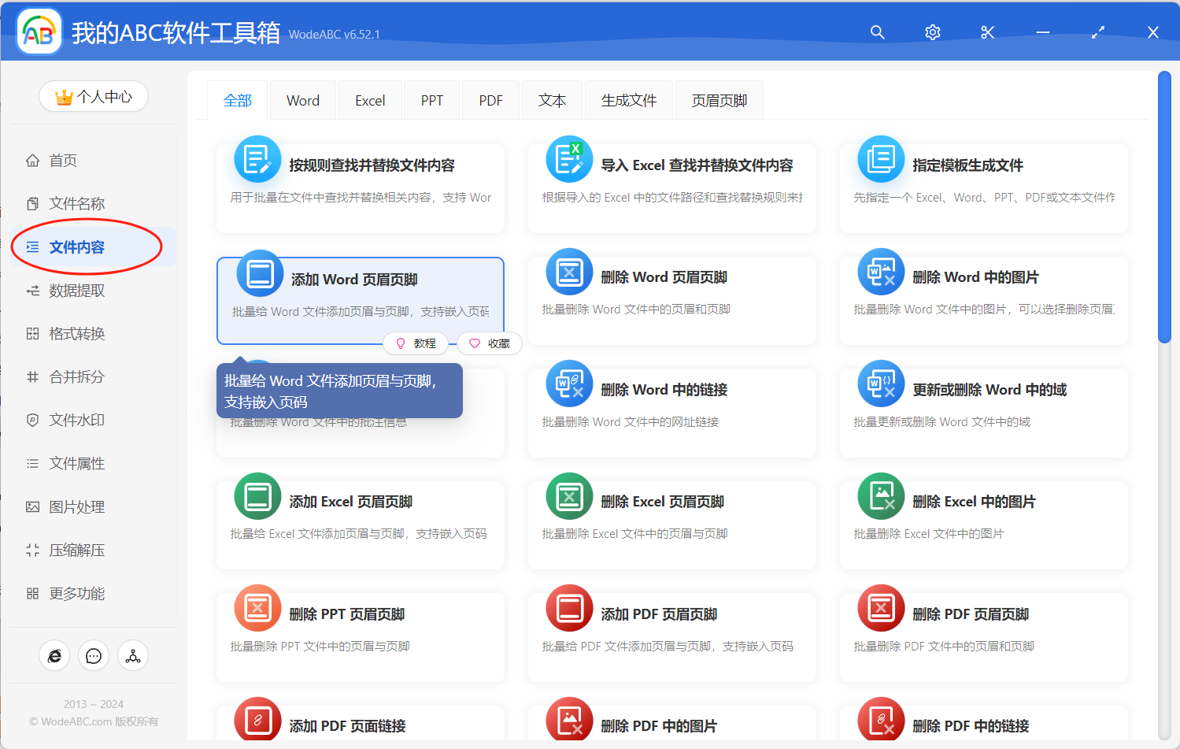Switch to the Word tab
This screenshot has height=749, width=1180.
click(x=302, y=100)
